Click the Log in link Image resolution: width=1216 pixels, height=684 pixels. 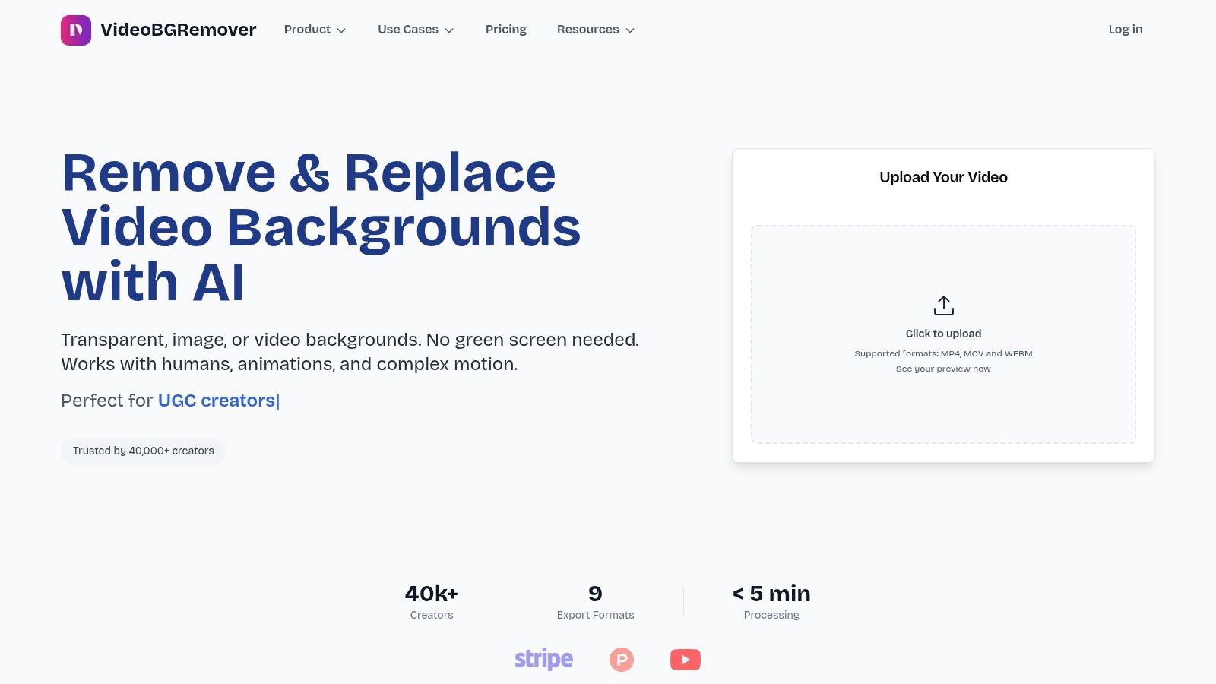(1125, 30)
